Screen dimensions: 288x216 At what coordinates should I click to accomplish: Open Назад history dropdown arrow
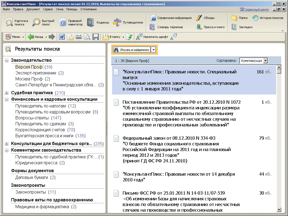pos(46,37)
